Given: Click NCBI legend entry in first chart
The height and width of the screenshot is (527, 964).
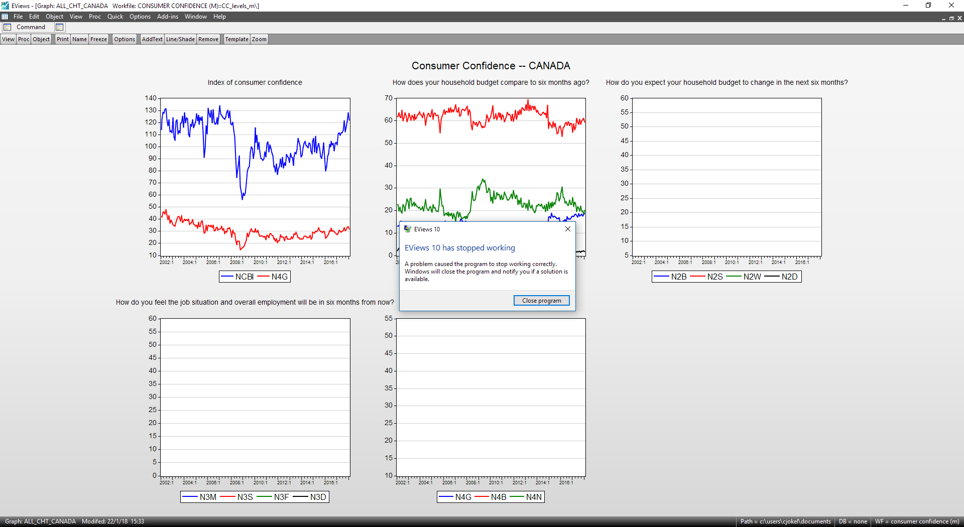Looking at the screenshot, I should click(237, 277).
